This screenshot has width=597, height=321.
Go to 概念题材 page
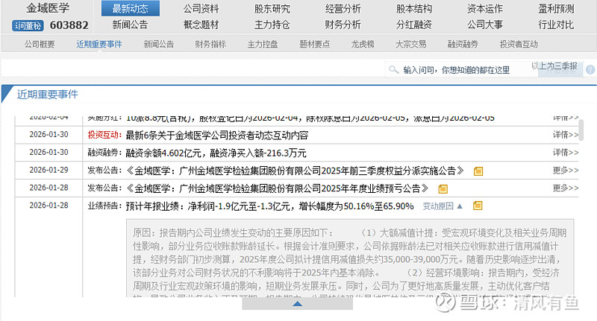(x=201, y=25)
